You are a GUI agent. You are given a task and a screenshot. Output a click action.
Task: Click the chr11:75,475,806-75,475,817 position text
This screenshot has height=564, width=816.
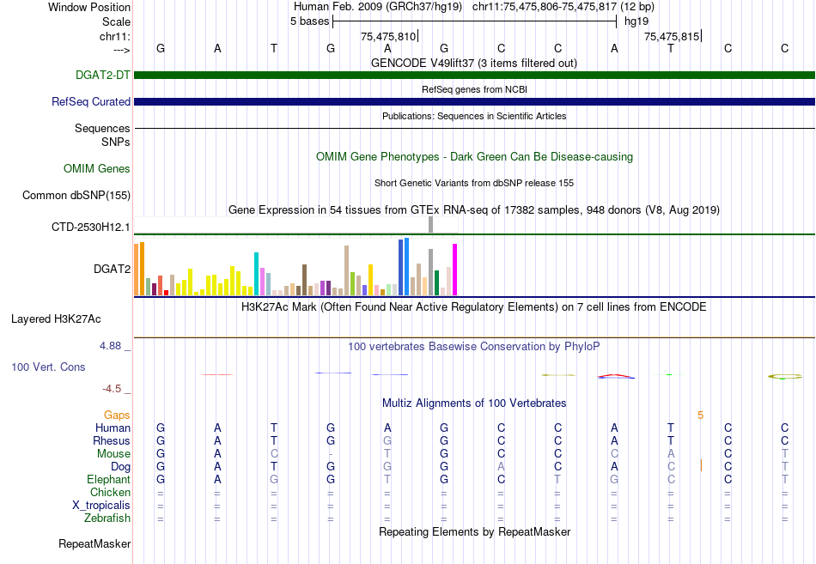[x=545, y=7]
